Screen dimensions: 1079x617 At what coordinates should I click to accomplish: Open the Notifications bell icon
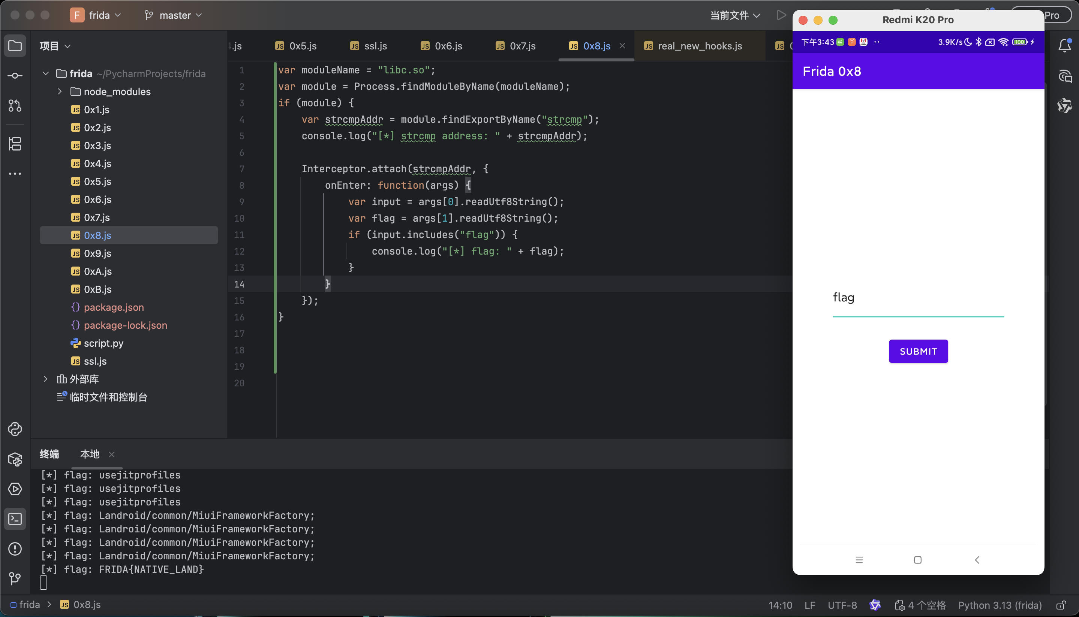(x=1065, y=45)
